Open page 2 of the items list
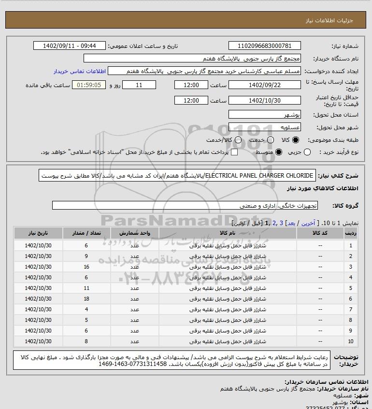The width and height of the screenshot is (372, 409). tap(274, 223)
